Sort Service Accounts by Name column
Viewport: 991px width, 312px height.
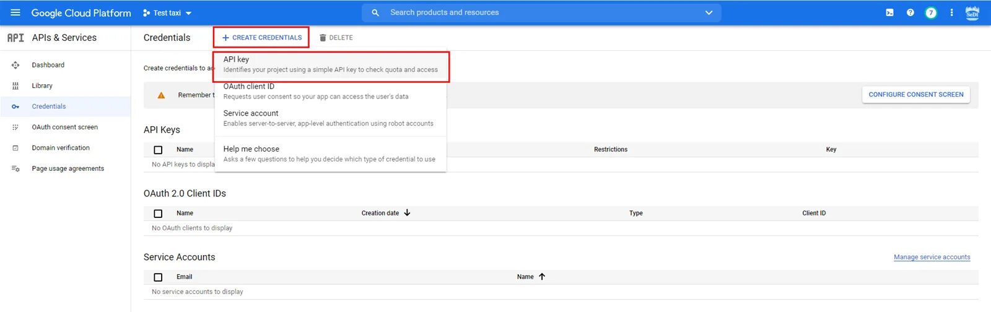click(525, 277)
